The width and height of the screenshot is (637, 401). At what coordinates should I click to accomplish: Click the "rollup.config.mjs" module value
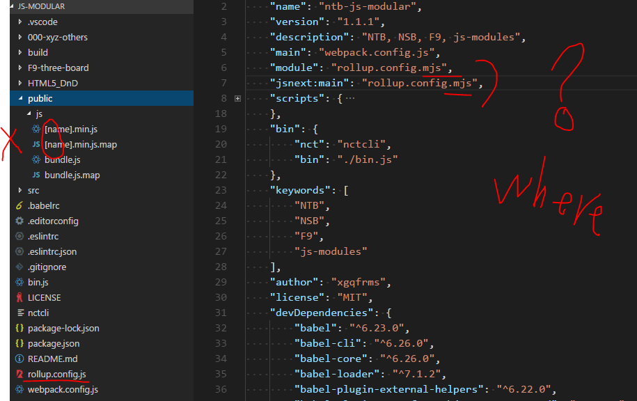click(388, 68)
